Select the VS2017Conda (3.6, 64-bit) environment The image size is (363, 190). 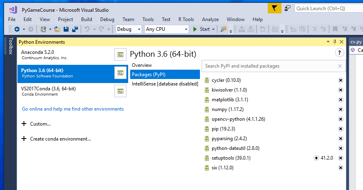coord(66,91)
